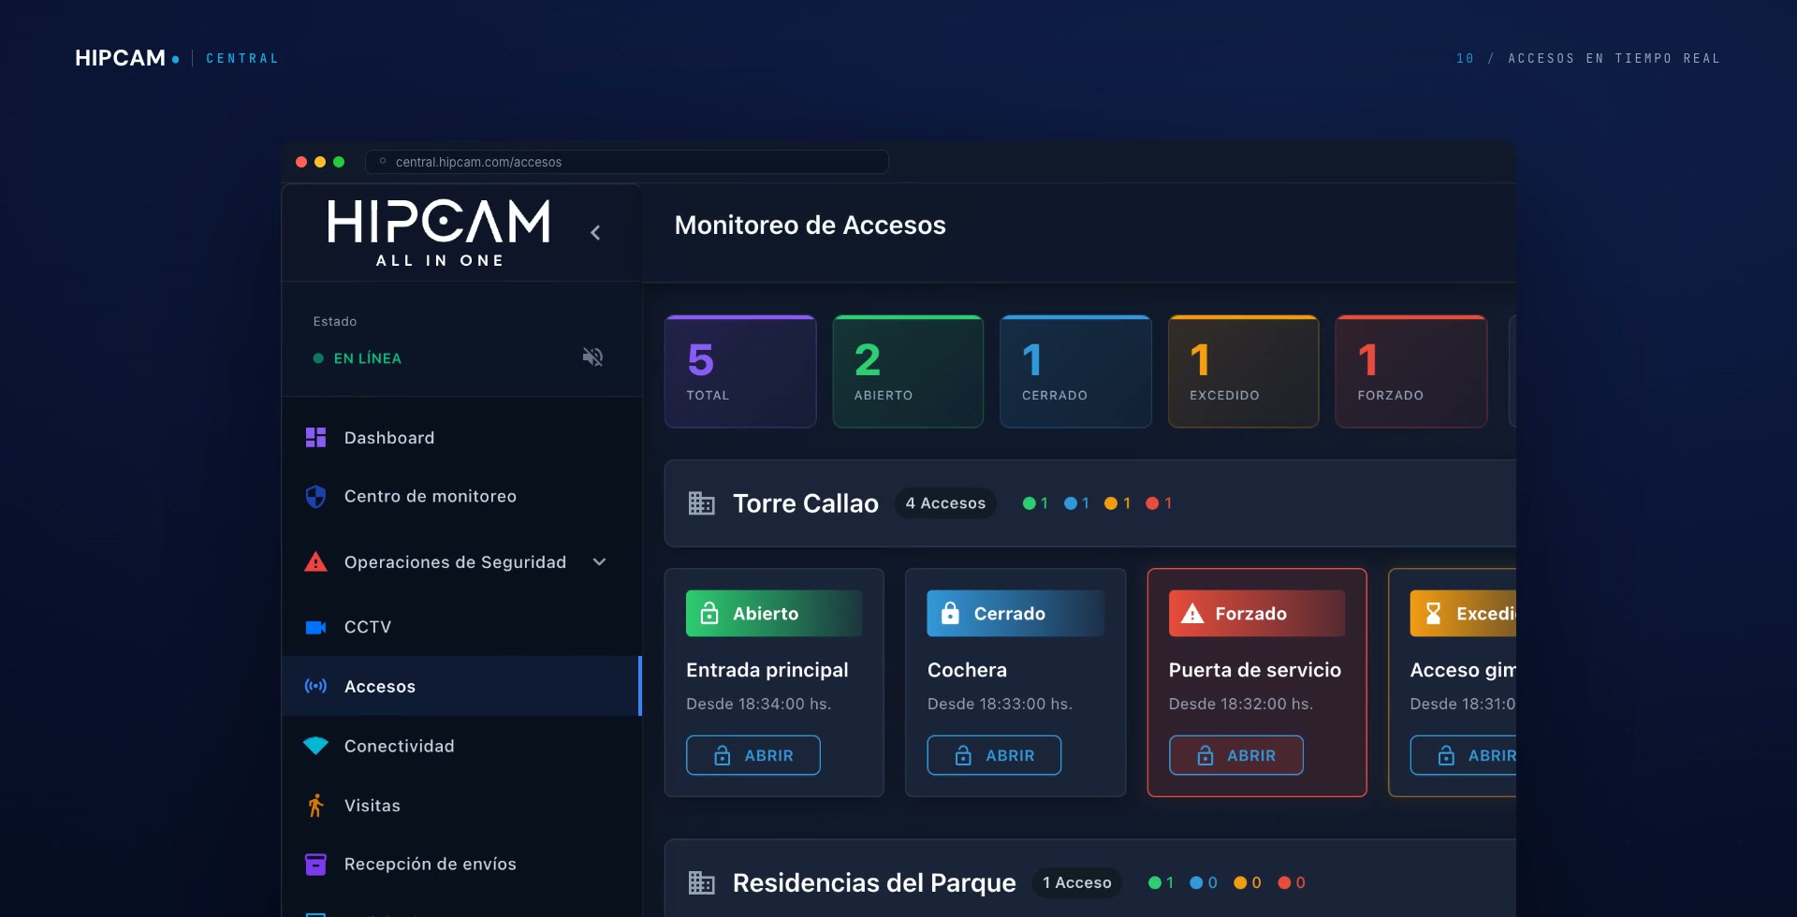
Task: Click 'Desde 18:33:00 hs.' text
Action: pyautogui.click(x=1000, y=704)
